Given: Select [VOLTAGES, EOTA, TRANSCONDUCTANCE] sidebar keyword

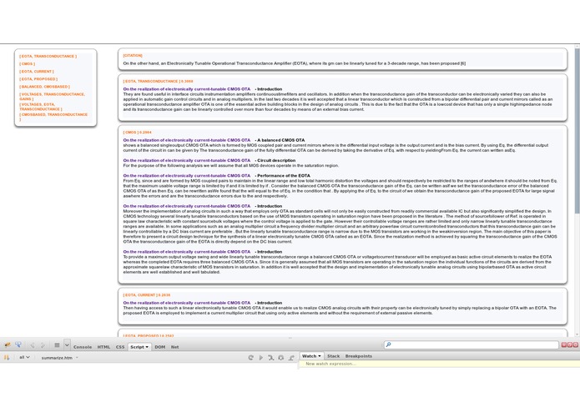Looking at the screenshot, I should [41, 107].
